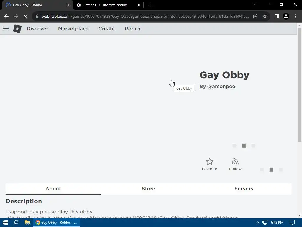Show hidden system tray icons
Viewport: 302px width, 227px height.
pos(257,223)
